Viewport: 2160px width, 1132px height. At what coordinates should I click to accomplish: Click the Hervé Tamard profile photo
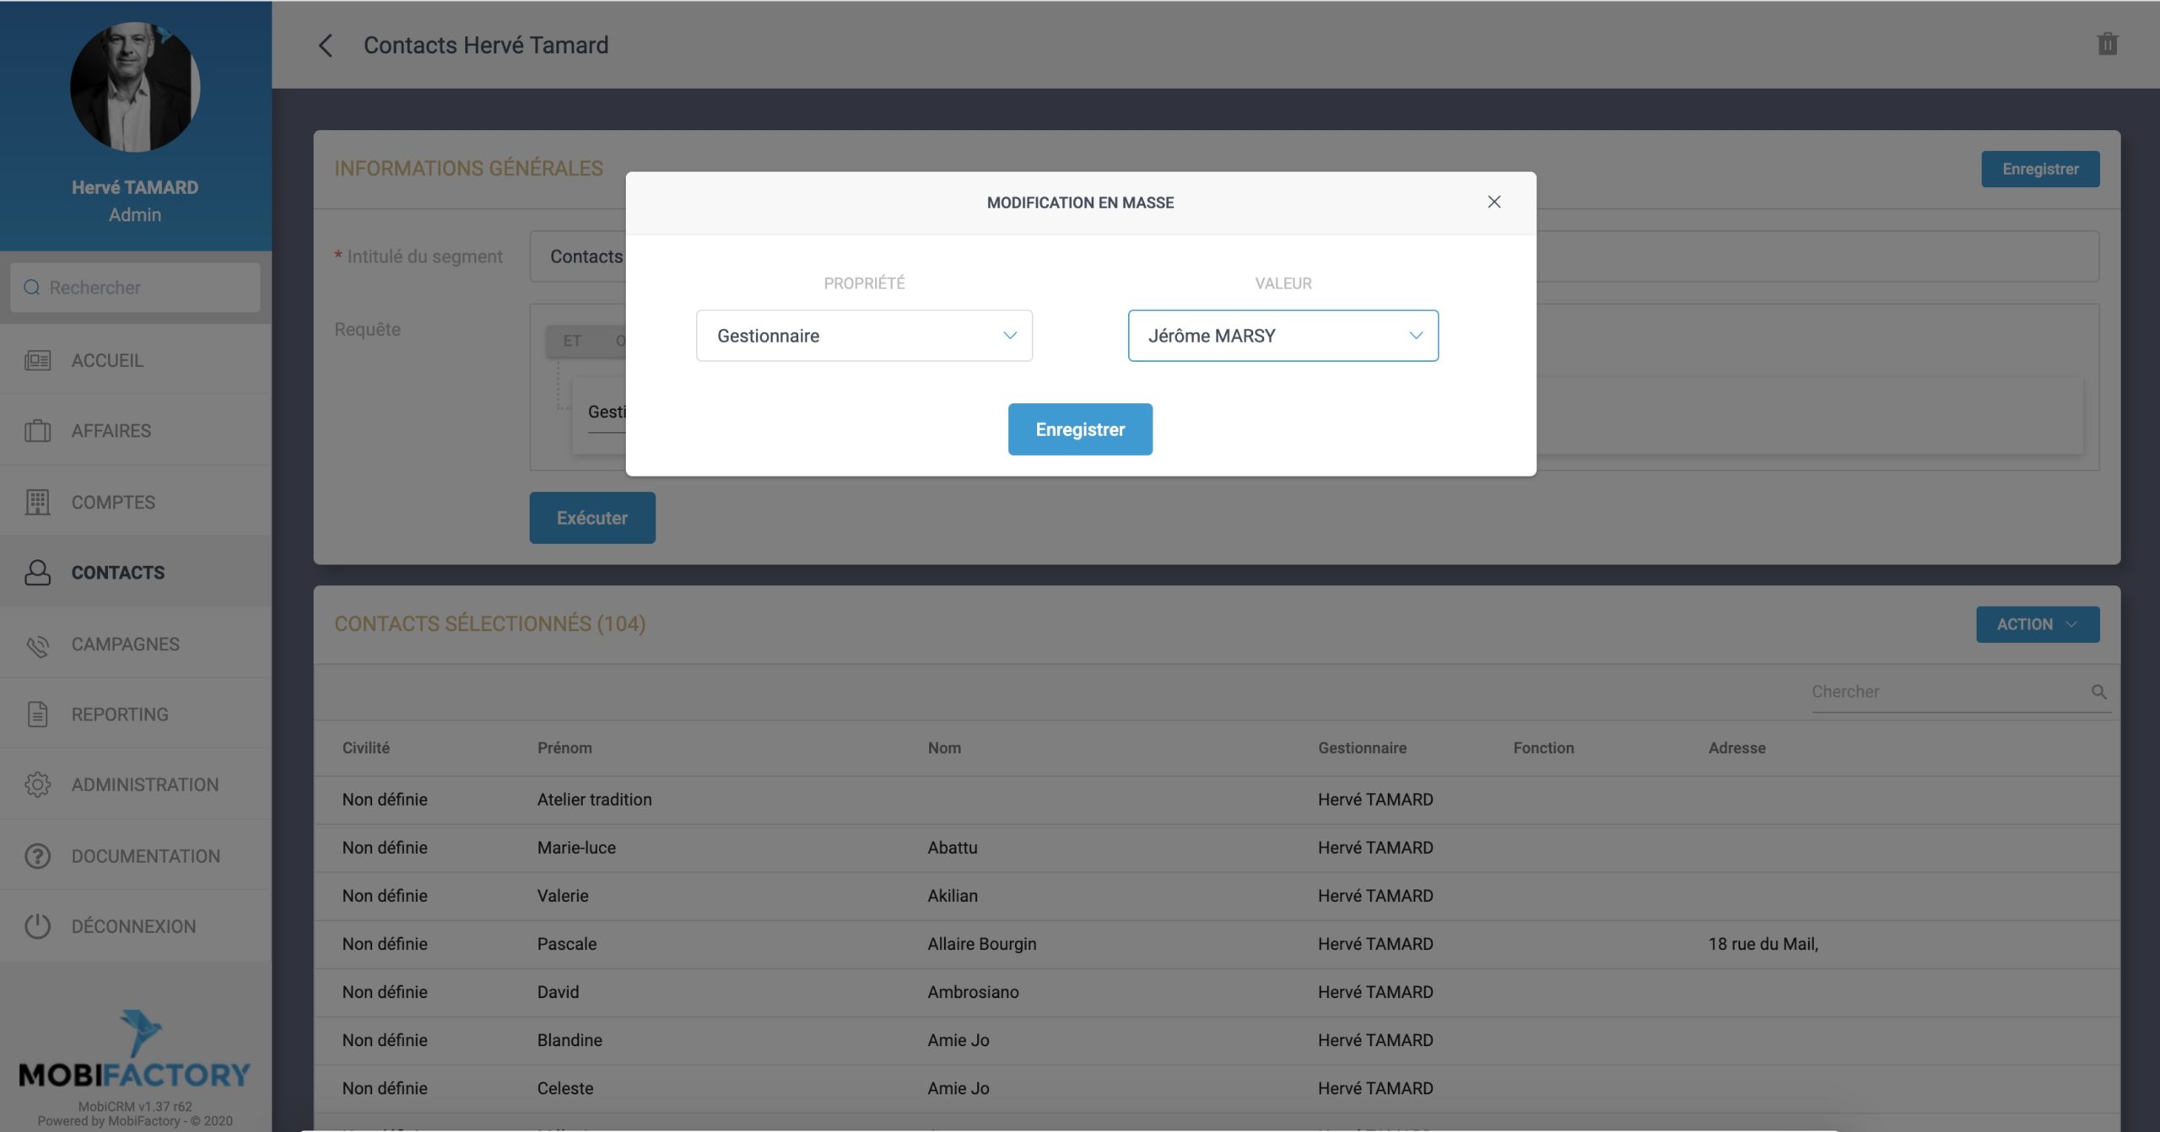[135, 88]
